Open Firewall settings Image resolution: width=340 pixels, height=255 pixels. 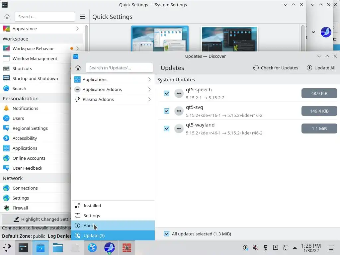(36, 208)
